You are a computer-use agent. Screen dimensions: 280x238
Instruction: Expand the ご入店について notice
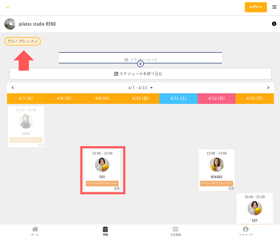(140, 63)
